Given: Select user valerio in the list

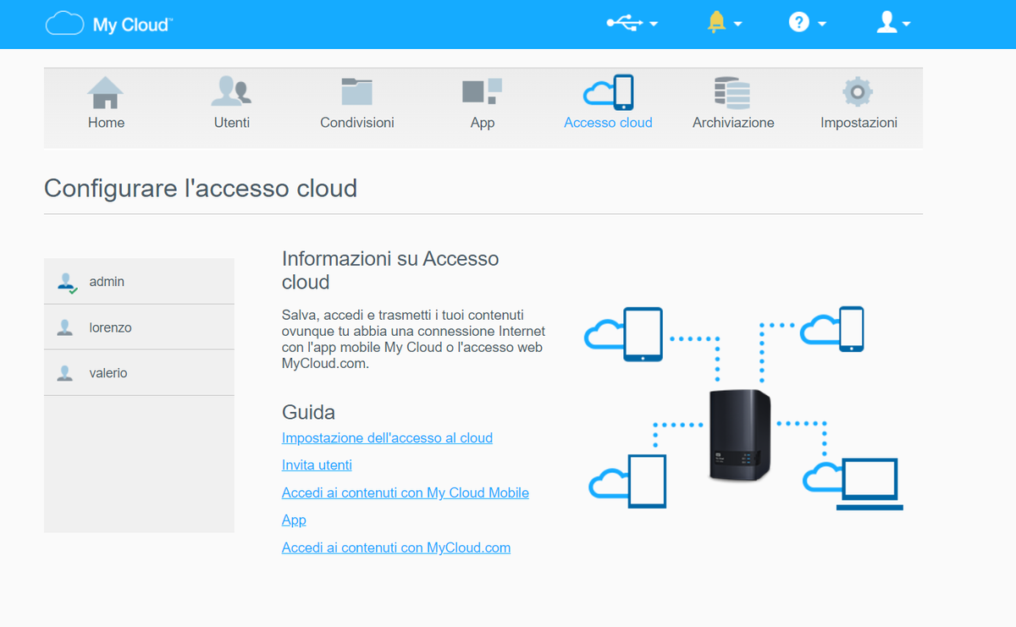Looking at the screenshot, I should point(139,372).
